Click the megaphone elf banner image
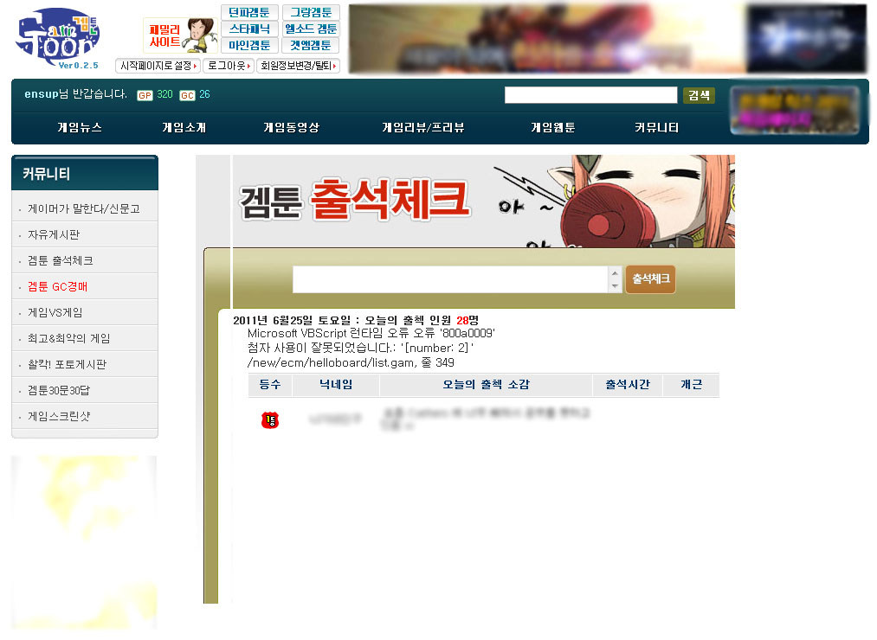Viewport: 877px width, 640px height. [613, 202]
